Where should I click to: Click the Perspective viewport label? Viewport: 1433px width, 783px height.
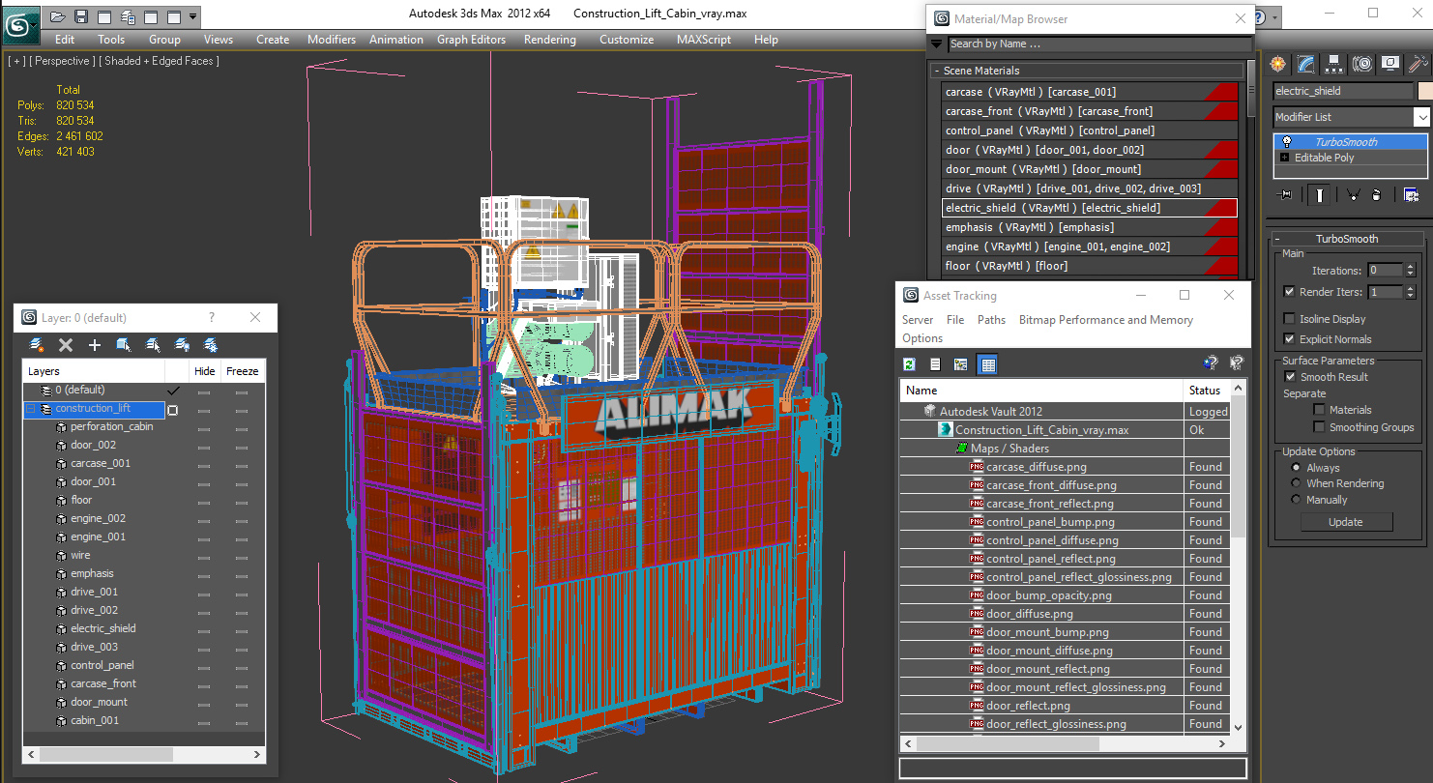(62, 61)
